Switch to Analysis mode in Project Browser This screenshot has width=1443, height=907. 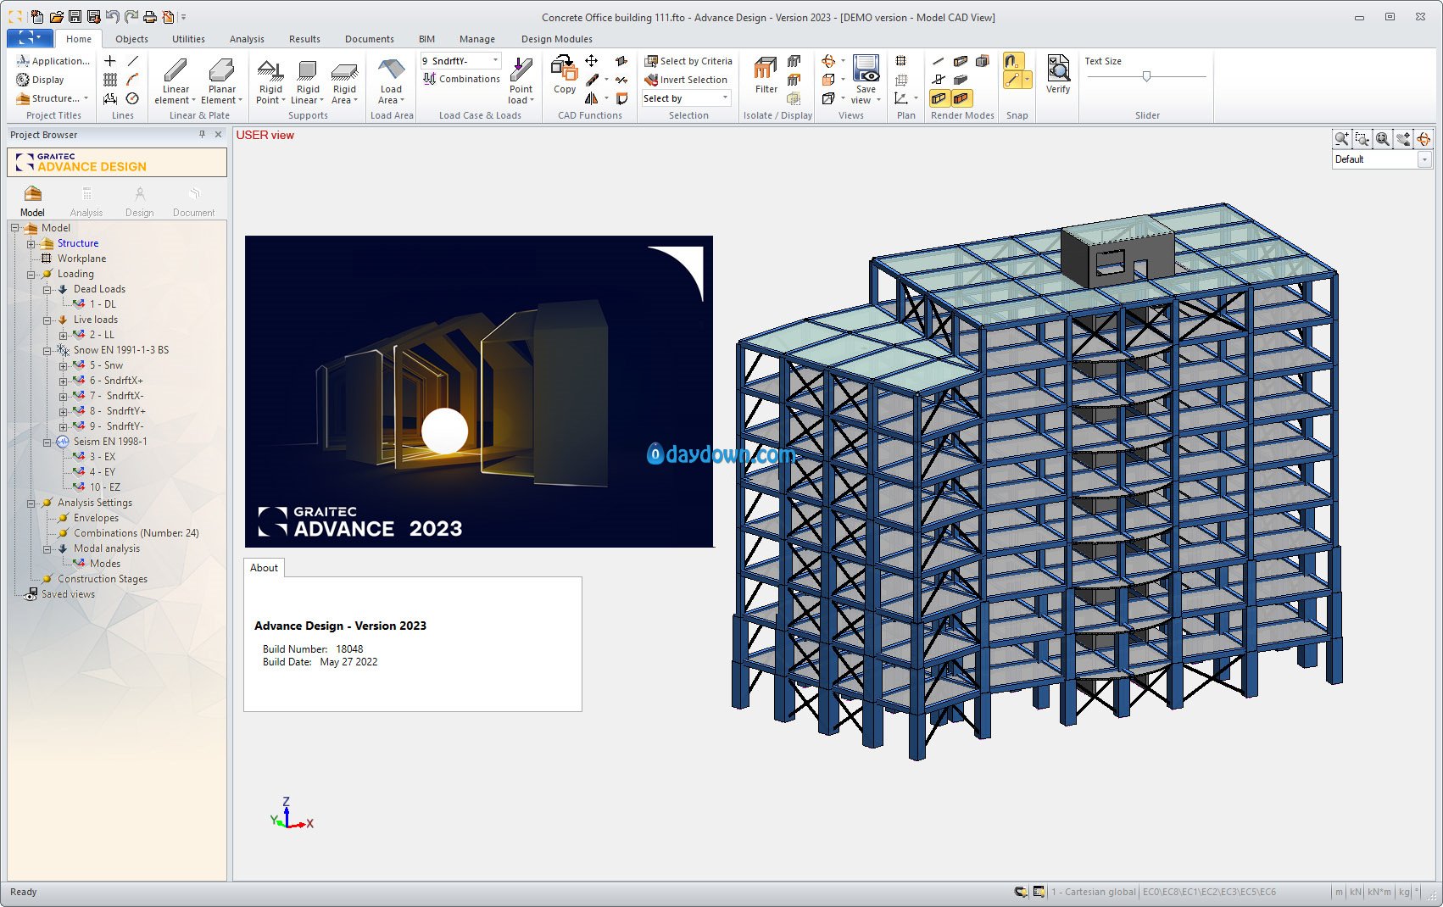(x=86, y=202)
